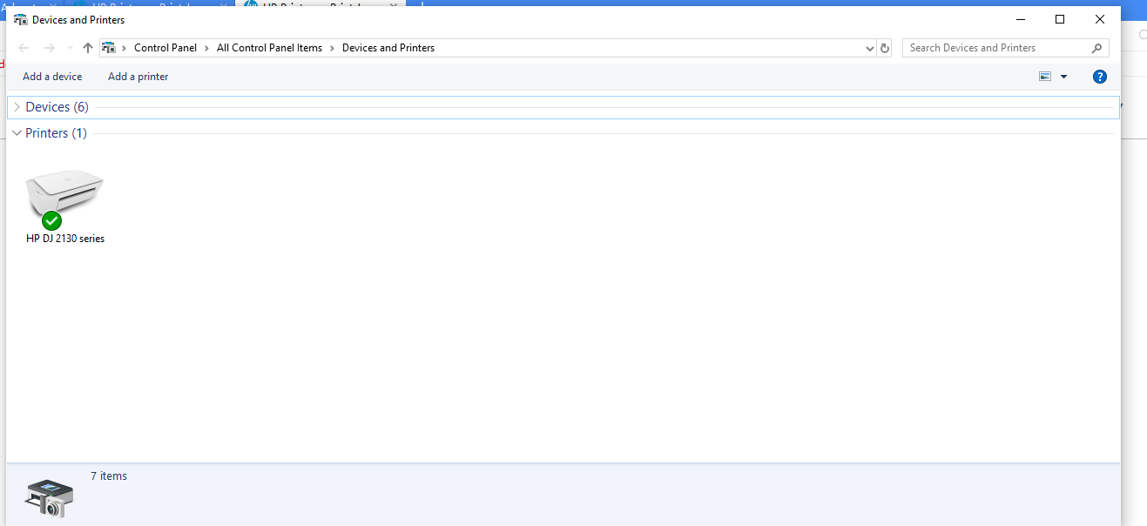Select the HP DJ 2130 series printer
Image resolution: width=1147 pixels, height=526 pixels.
(x=65, y=206)
